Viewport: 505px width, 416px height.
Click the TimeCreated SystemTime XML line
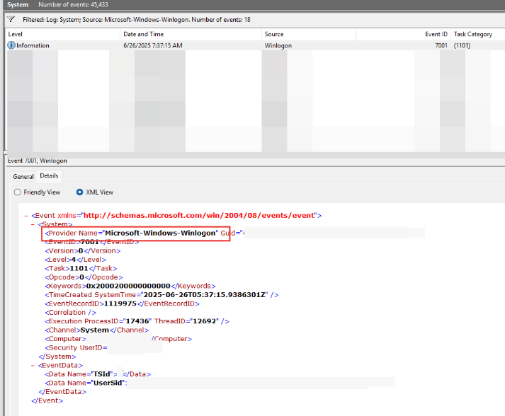[161, 295]
